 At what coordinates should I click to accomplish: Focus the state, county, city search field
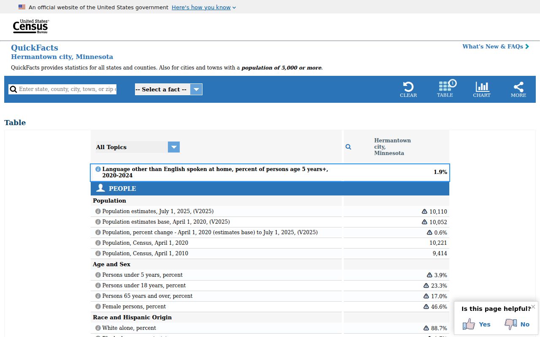[62, 89]
